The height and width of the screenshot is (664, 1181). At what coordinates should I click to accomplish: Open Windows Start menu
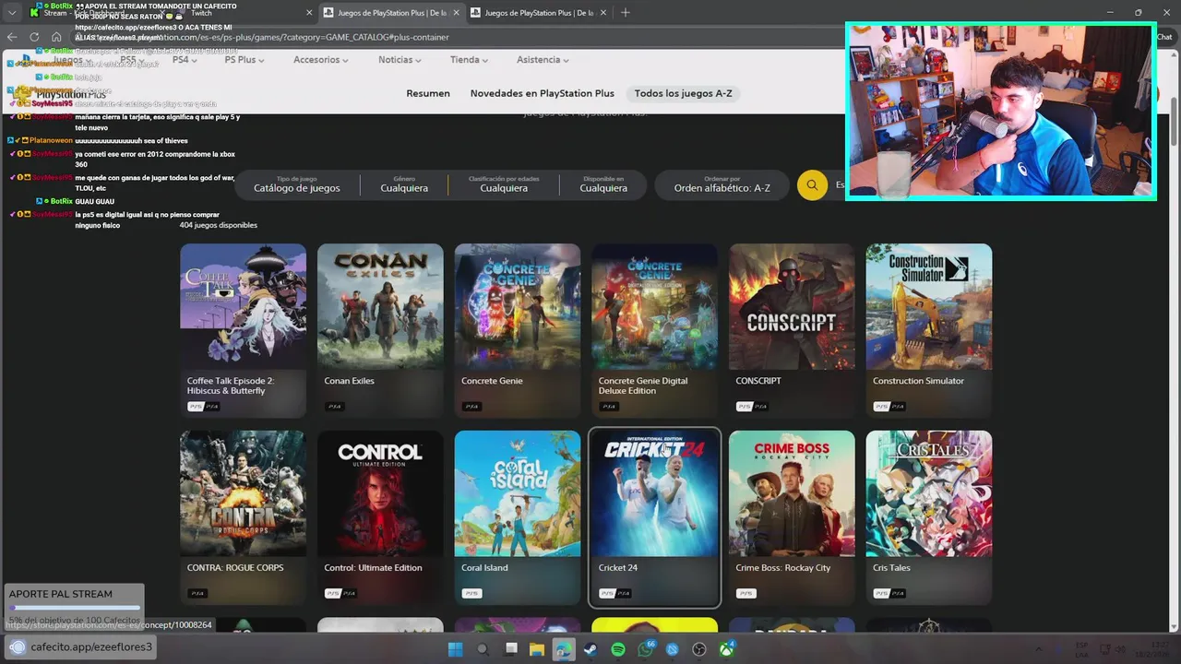pyautogui.click(x=455, y=649)
